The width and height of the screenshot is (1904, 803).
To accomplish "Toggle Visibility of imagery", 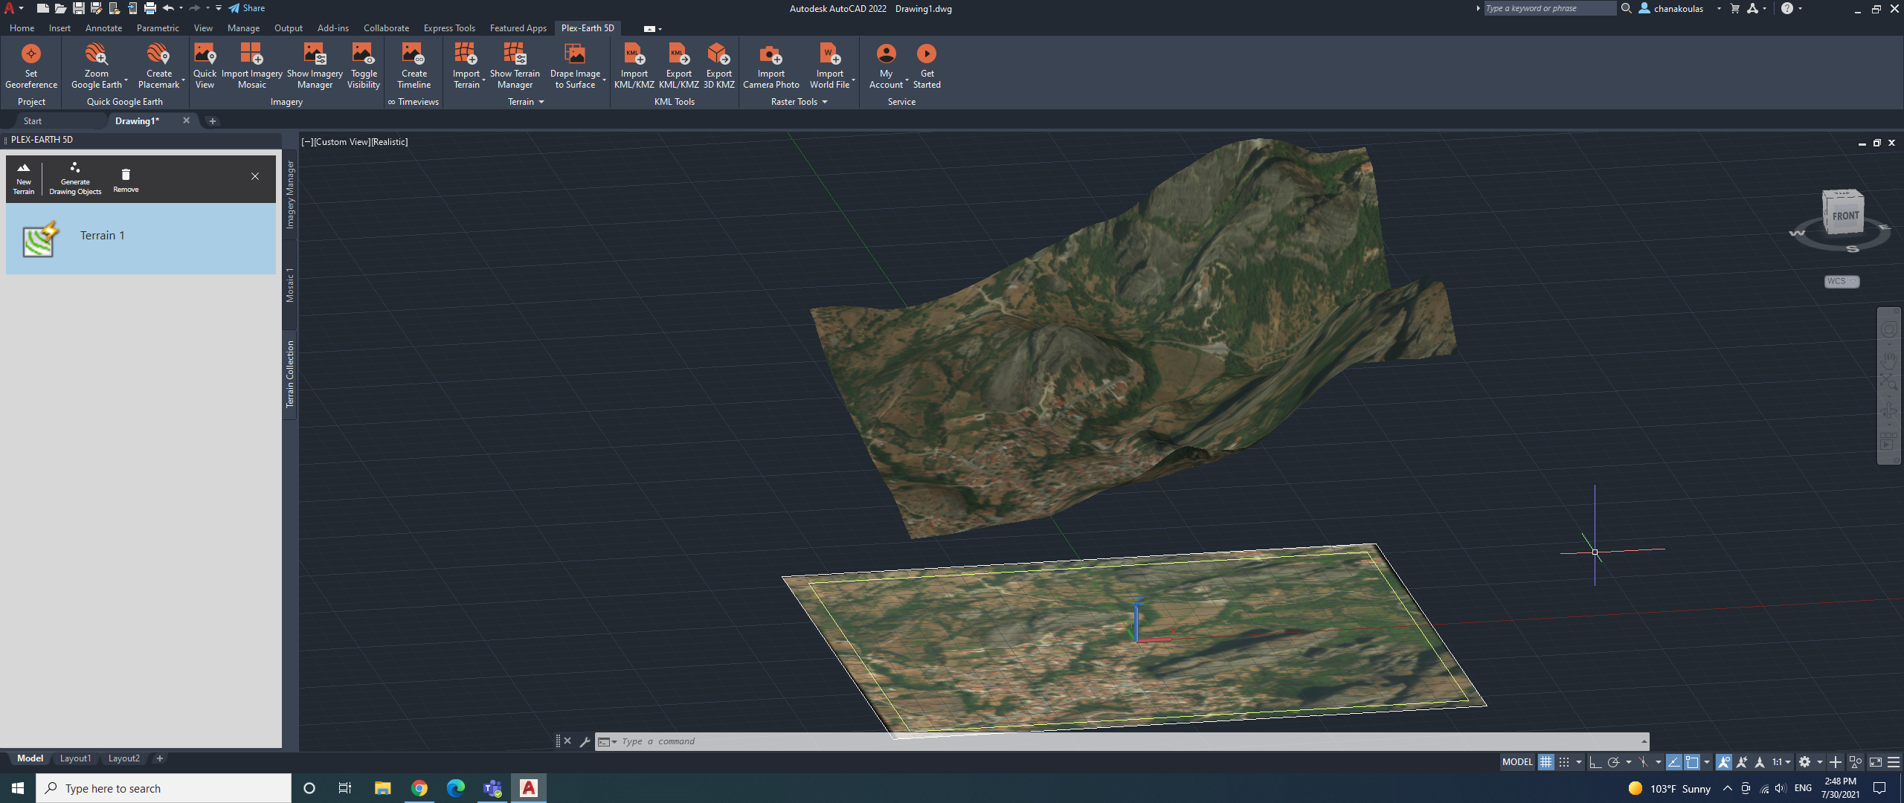I will click(364, 66).
